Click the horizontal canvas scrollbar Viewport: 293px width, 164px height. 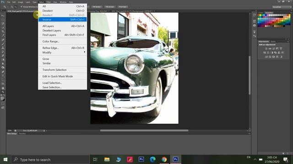pos(144,131)
